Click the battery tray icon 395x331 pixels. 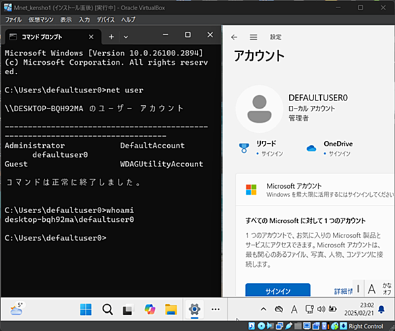(x=333, y=309)
